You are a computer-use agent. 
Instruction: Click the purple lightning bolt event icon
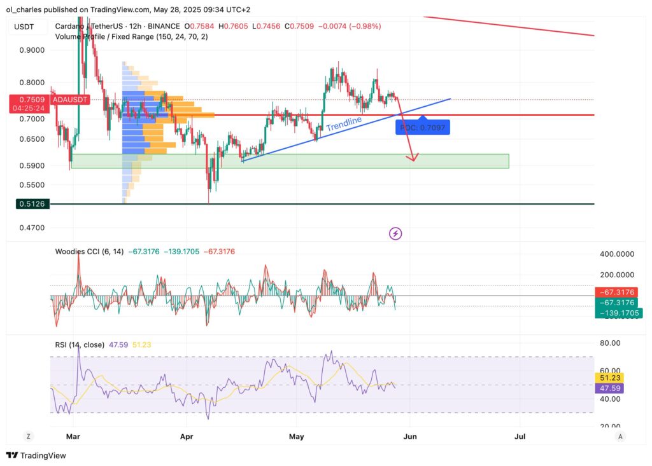[x=395, y=234]
